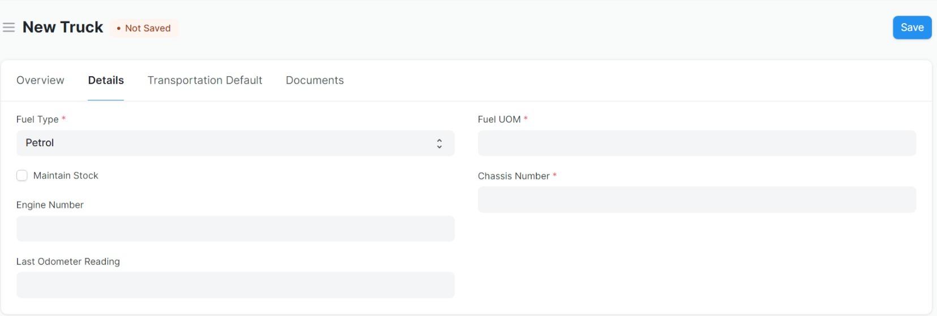Go to the Documents tab
This screenshot has height=316, width=937.
[x=315, y=80]
